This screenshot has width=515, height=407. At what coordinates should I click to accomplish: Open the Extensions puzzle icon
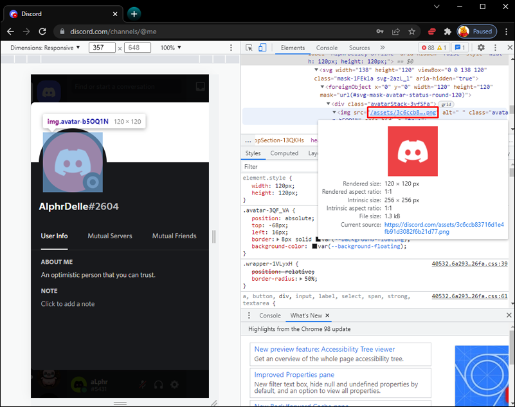pyautogui.click(x=447, y=32)
